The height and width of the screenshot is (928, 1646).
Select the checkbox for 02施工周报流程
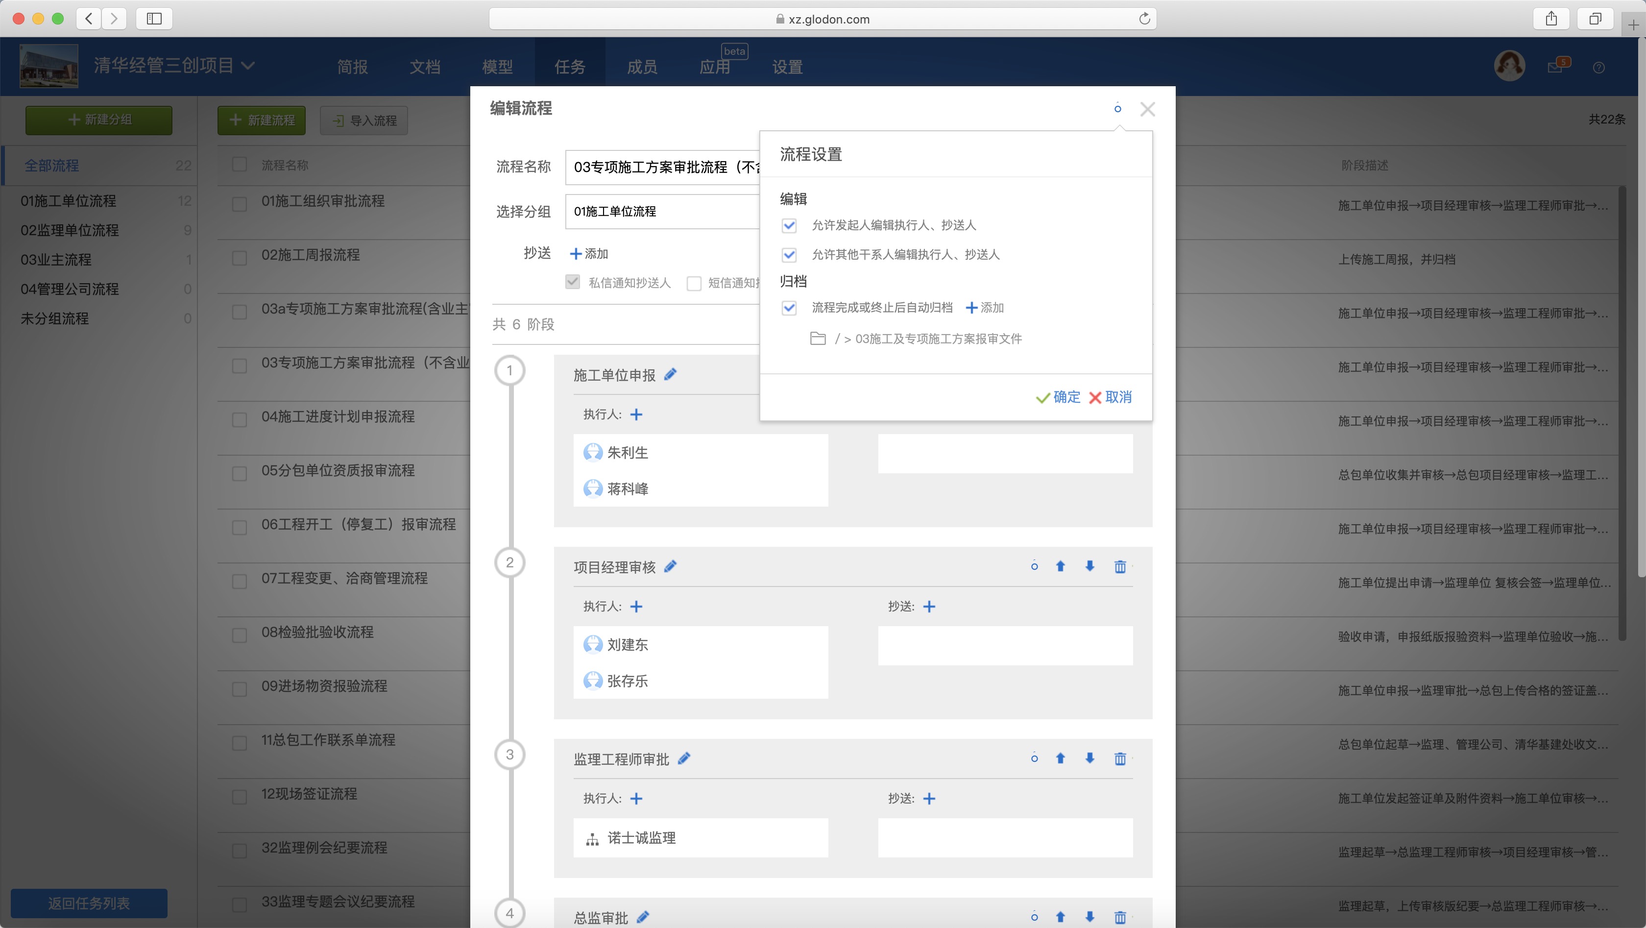240,258
